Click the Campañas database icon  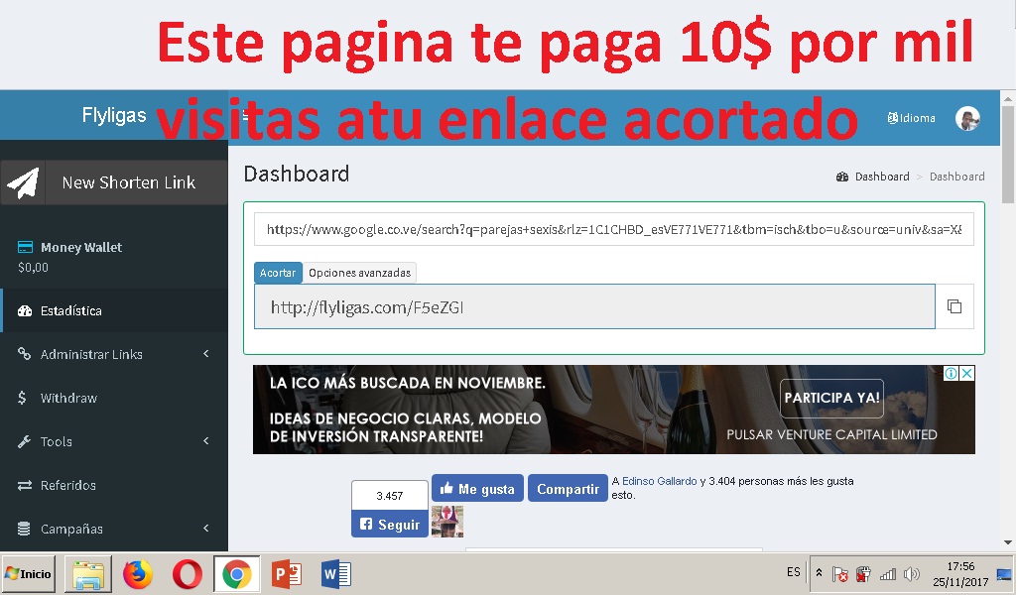coord(24,529)
